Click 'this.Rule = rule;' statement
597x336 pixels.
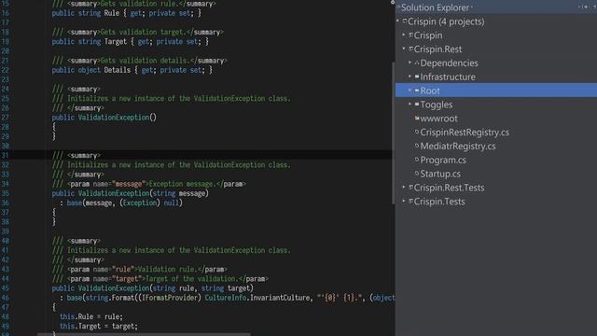click(x=91, y=317)
